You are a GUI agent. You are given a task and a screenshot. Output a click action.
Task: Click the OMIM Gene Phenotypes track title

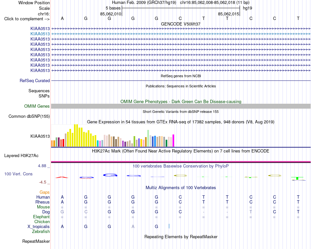click(181, 101)
